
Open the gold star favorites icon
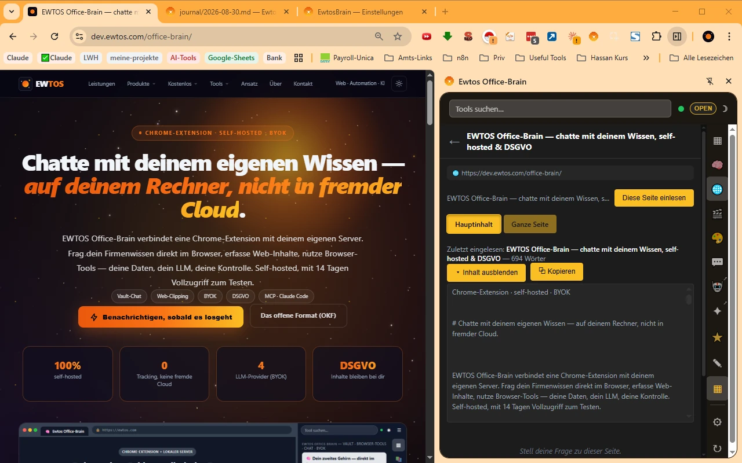tap(717, 337)
